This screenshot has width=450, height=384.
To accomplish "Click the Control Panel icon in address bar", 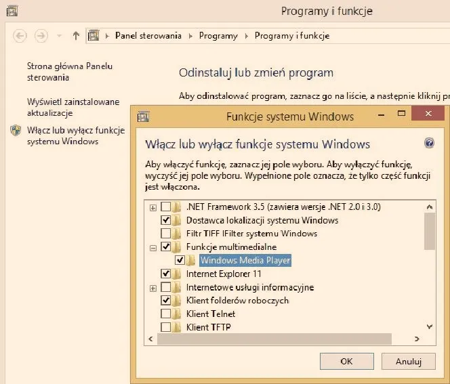I will [94, 36].
